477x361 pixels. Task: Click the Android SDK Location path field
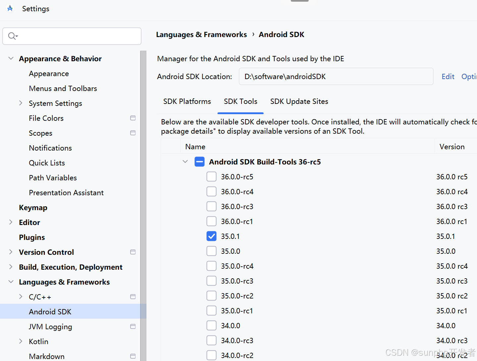click(x=336, y=76)
